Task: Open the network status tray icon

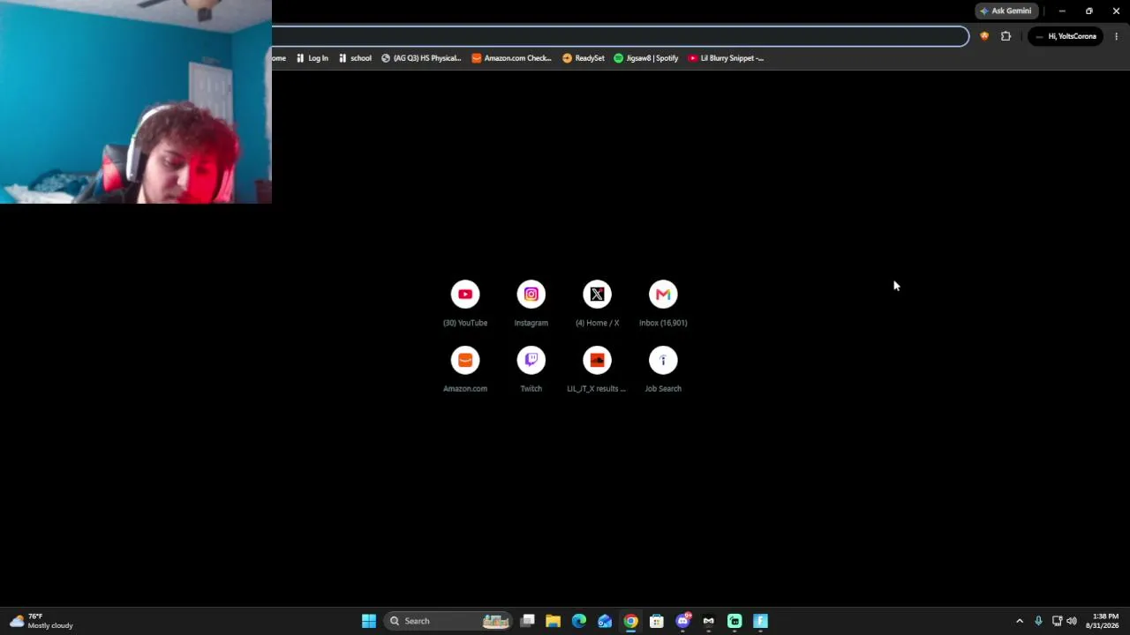Action: pos(1057,621)
